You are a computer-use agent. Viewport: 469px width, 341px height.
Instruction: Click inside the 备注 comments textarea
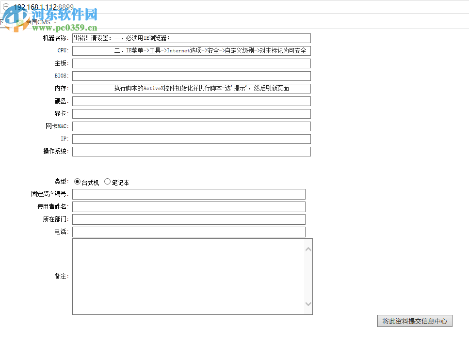[x=189, y=276]
